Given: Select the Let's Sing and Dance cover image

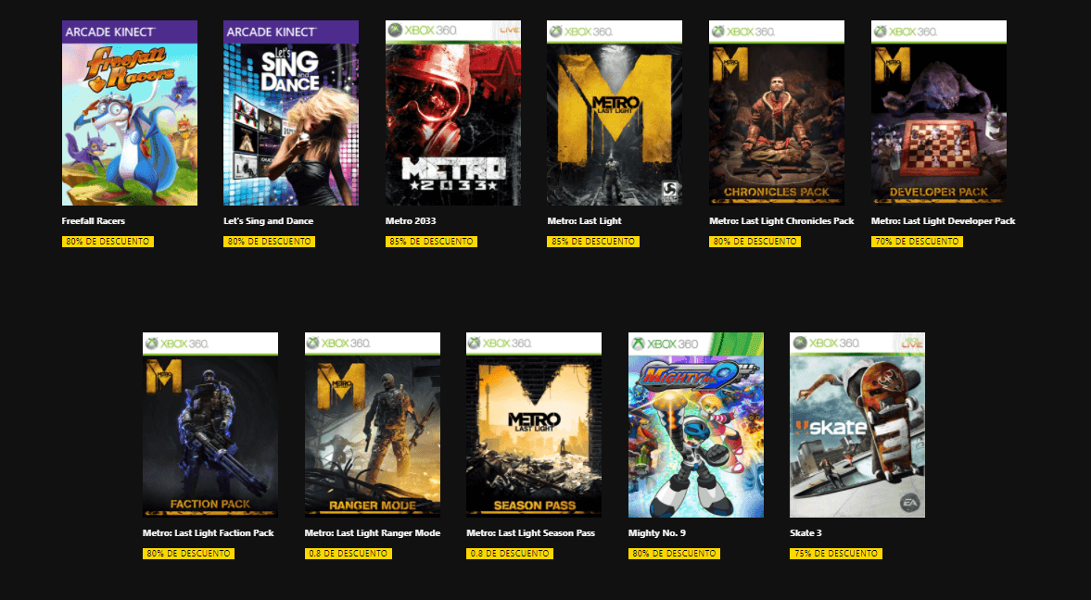Looking at the screenshot, I should pyautogui.click(x=290, y=113).
